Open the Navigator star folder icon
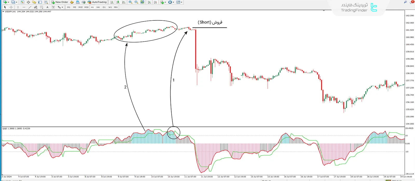This screenshot has width=415, height=181. [x=34, y=2]
